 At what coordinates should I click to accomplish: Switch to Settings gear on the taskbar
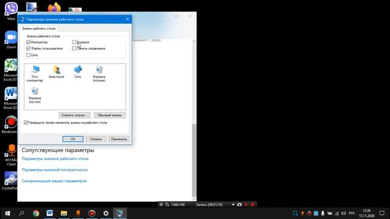click(106, 213)
